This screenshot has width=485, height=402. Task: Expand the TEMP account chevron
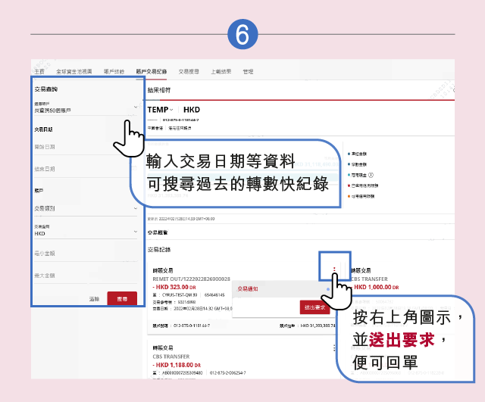172,110
